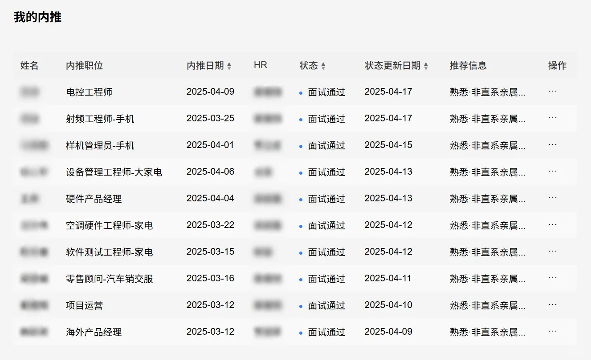Click the ellipsis icon on 项目运营 row
Viewport: 591px width, 360px height.
553,305
